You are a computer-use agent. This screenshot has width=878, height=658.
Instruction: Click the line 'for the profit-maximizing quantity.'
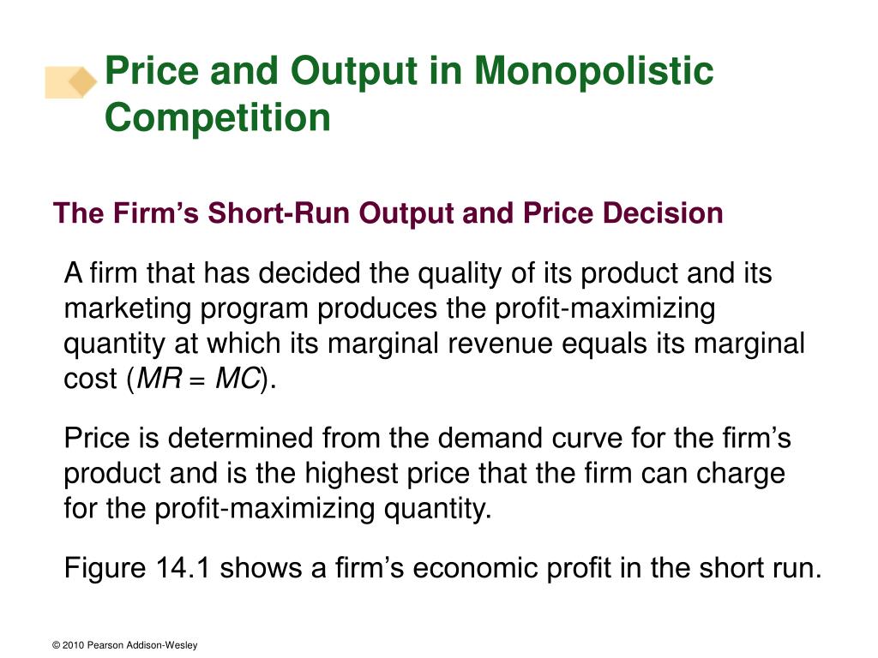click(x=278, y=509)
